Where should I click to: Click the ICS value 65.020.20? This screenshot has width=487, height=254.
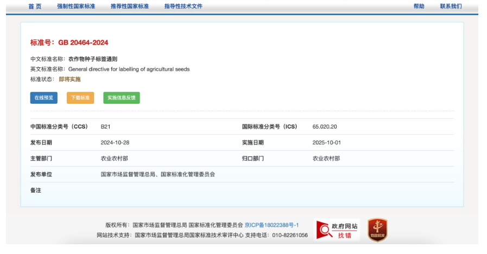[325, 126]
